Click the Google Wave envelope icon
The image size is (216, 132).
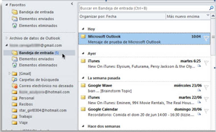tap(83, 85)
